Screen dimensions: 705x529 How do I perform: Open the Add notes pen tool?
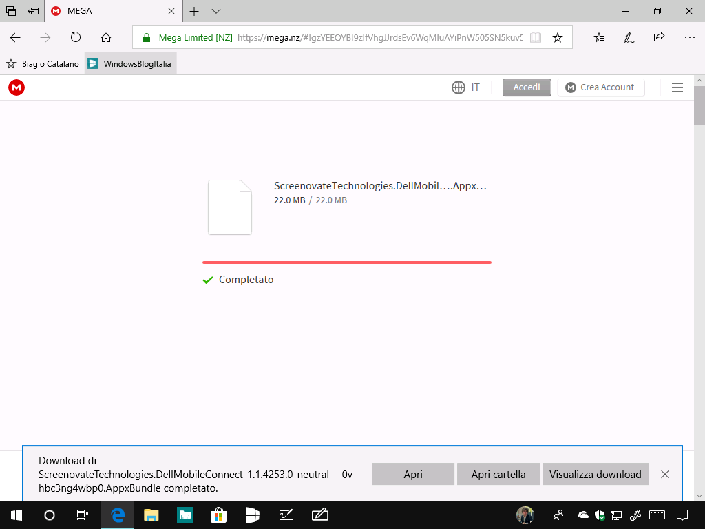(629, 37)
